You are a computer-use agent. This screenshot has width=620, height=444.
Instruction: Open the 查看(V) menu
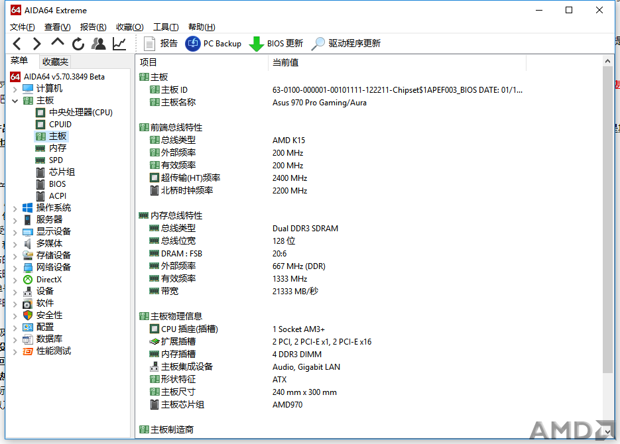(57, 27)
